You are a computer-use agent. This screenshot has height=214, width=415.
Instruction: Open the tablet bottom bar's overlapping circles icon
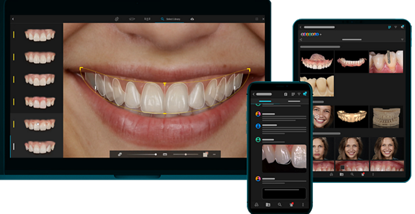[x=331, y=175]
